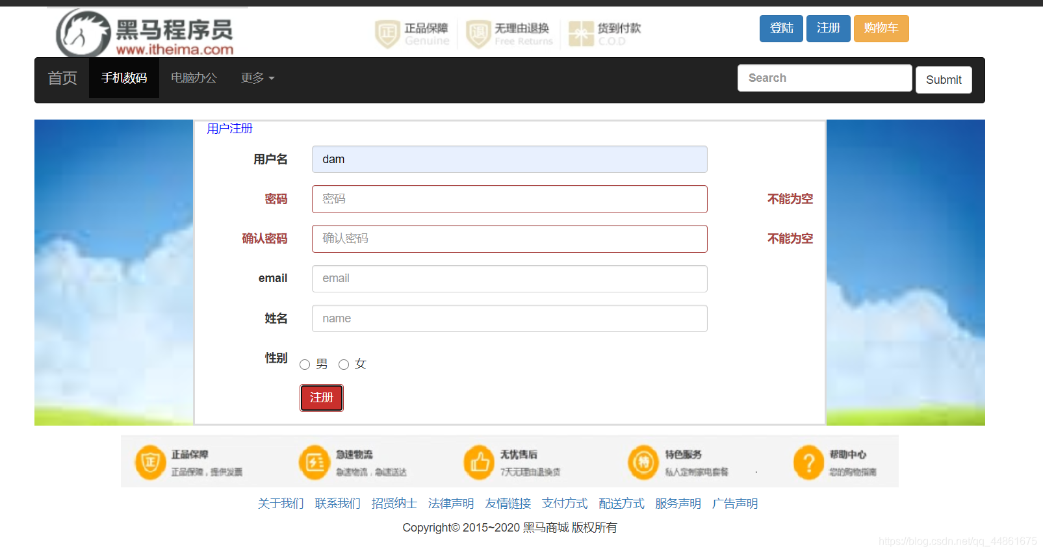Click the 用户名 field containing dam
1043x553 pixels.
pos(509,159)
